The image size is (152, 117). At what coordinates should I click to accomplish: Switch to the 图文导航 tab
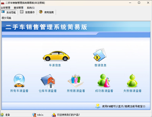(x=7, y=18)
